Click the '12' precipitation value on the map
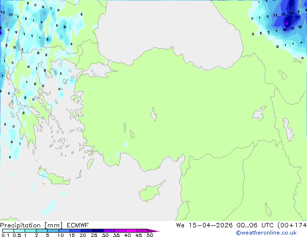This screenshot has height=237, width=307. [x=300, y=27]
